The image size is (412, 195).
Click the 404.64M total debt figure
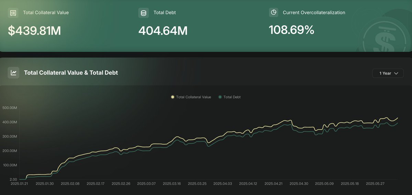coord(163,31)
